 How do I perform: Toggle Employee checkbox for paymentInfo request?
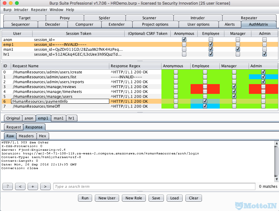click(x=205, y=101)
